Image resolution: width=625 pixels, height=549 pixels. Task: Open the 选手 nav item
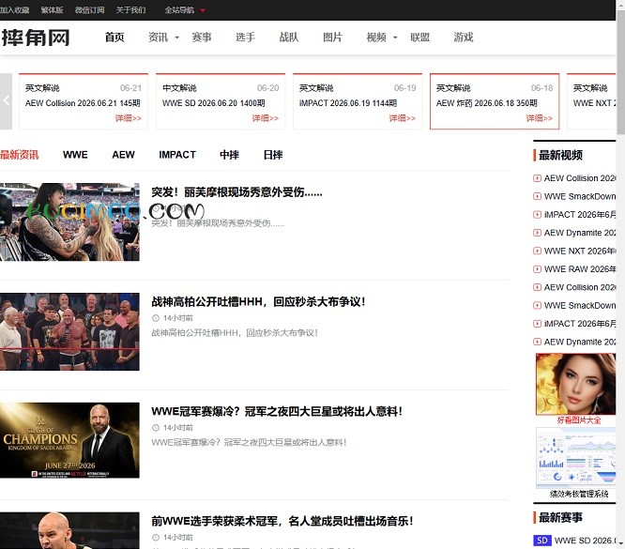[245, 38]
